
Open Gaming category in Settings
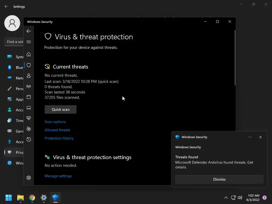[x=15, y=131]
